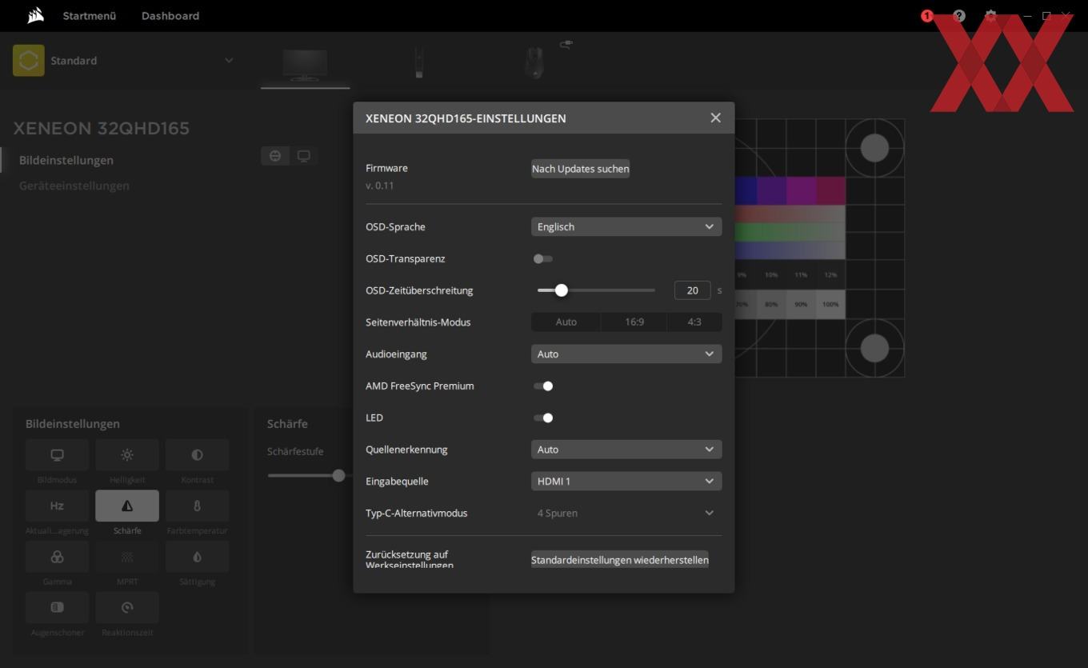Toggle OSD-Transparenz switch
Image resolution: width=1088 pixels, height=668 pixels.
[543, 258]
